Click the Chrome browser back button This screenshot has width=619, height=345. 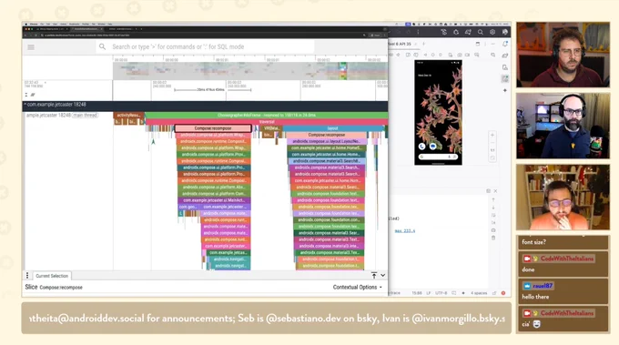[26, 36]
